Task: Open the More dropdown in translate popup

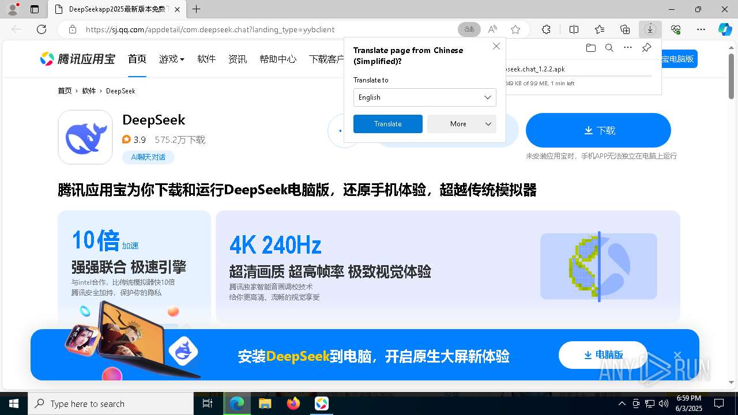Action: [x=462, y=124]
